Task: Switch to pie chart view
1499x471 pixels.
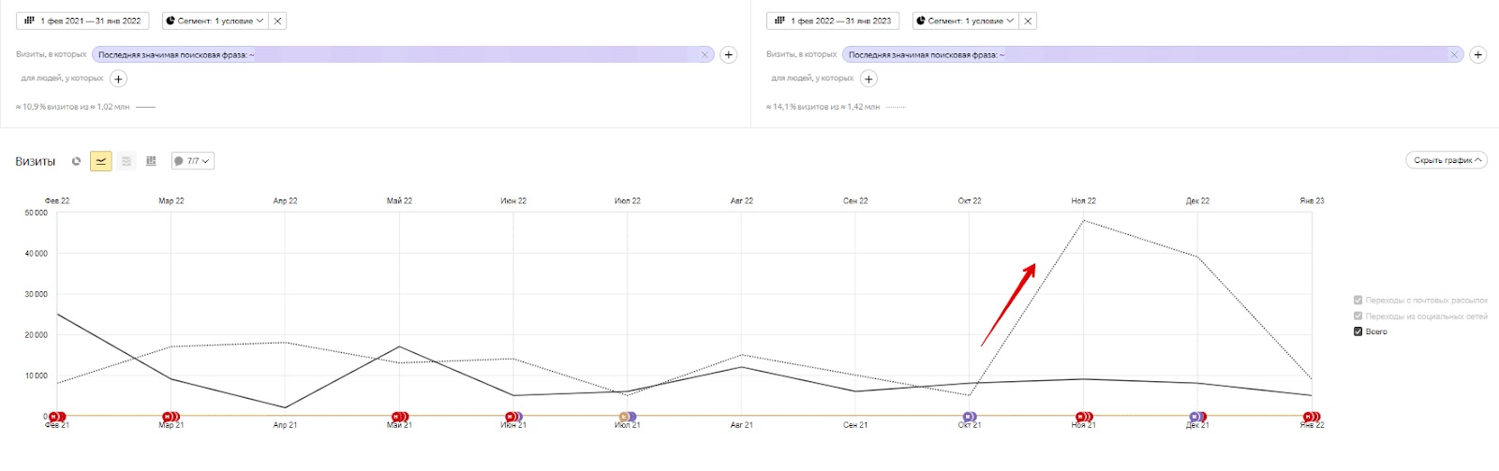Action: click(x=77, y=161)
